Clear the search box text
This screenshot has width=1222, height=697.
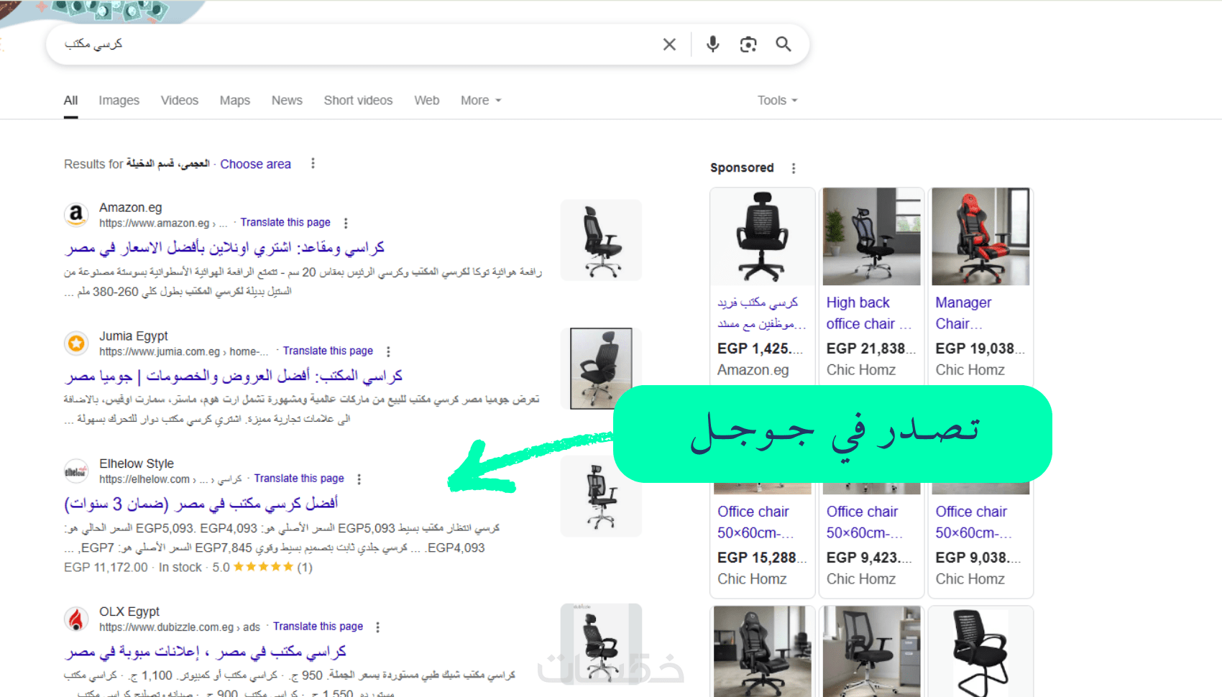coord(669,45)
